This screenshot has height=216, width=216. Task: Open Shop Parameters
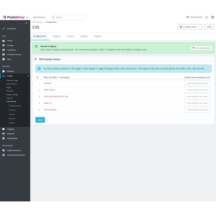click(14, 150)
